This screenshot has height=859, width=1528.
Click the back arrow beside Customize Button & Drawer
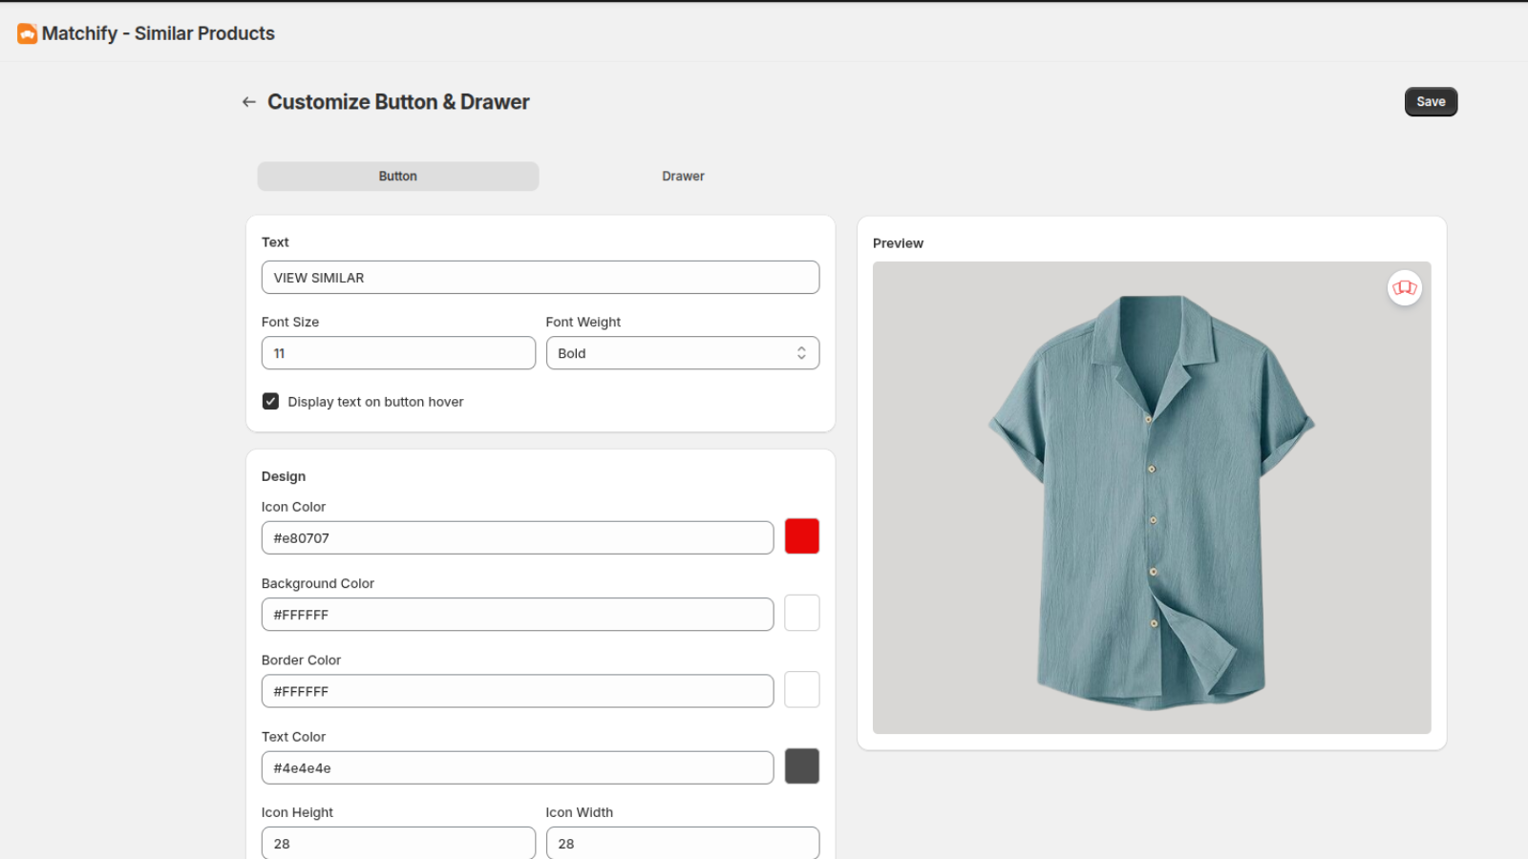pos(248,101)
